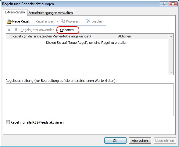The height and width of the screenshot is (147, 179).
Task: Click scroll up arrow in rules list
Action: (x=171, y=37)
